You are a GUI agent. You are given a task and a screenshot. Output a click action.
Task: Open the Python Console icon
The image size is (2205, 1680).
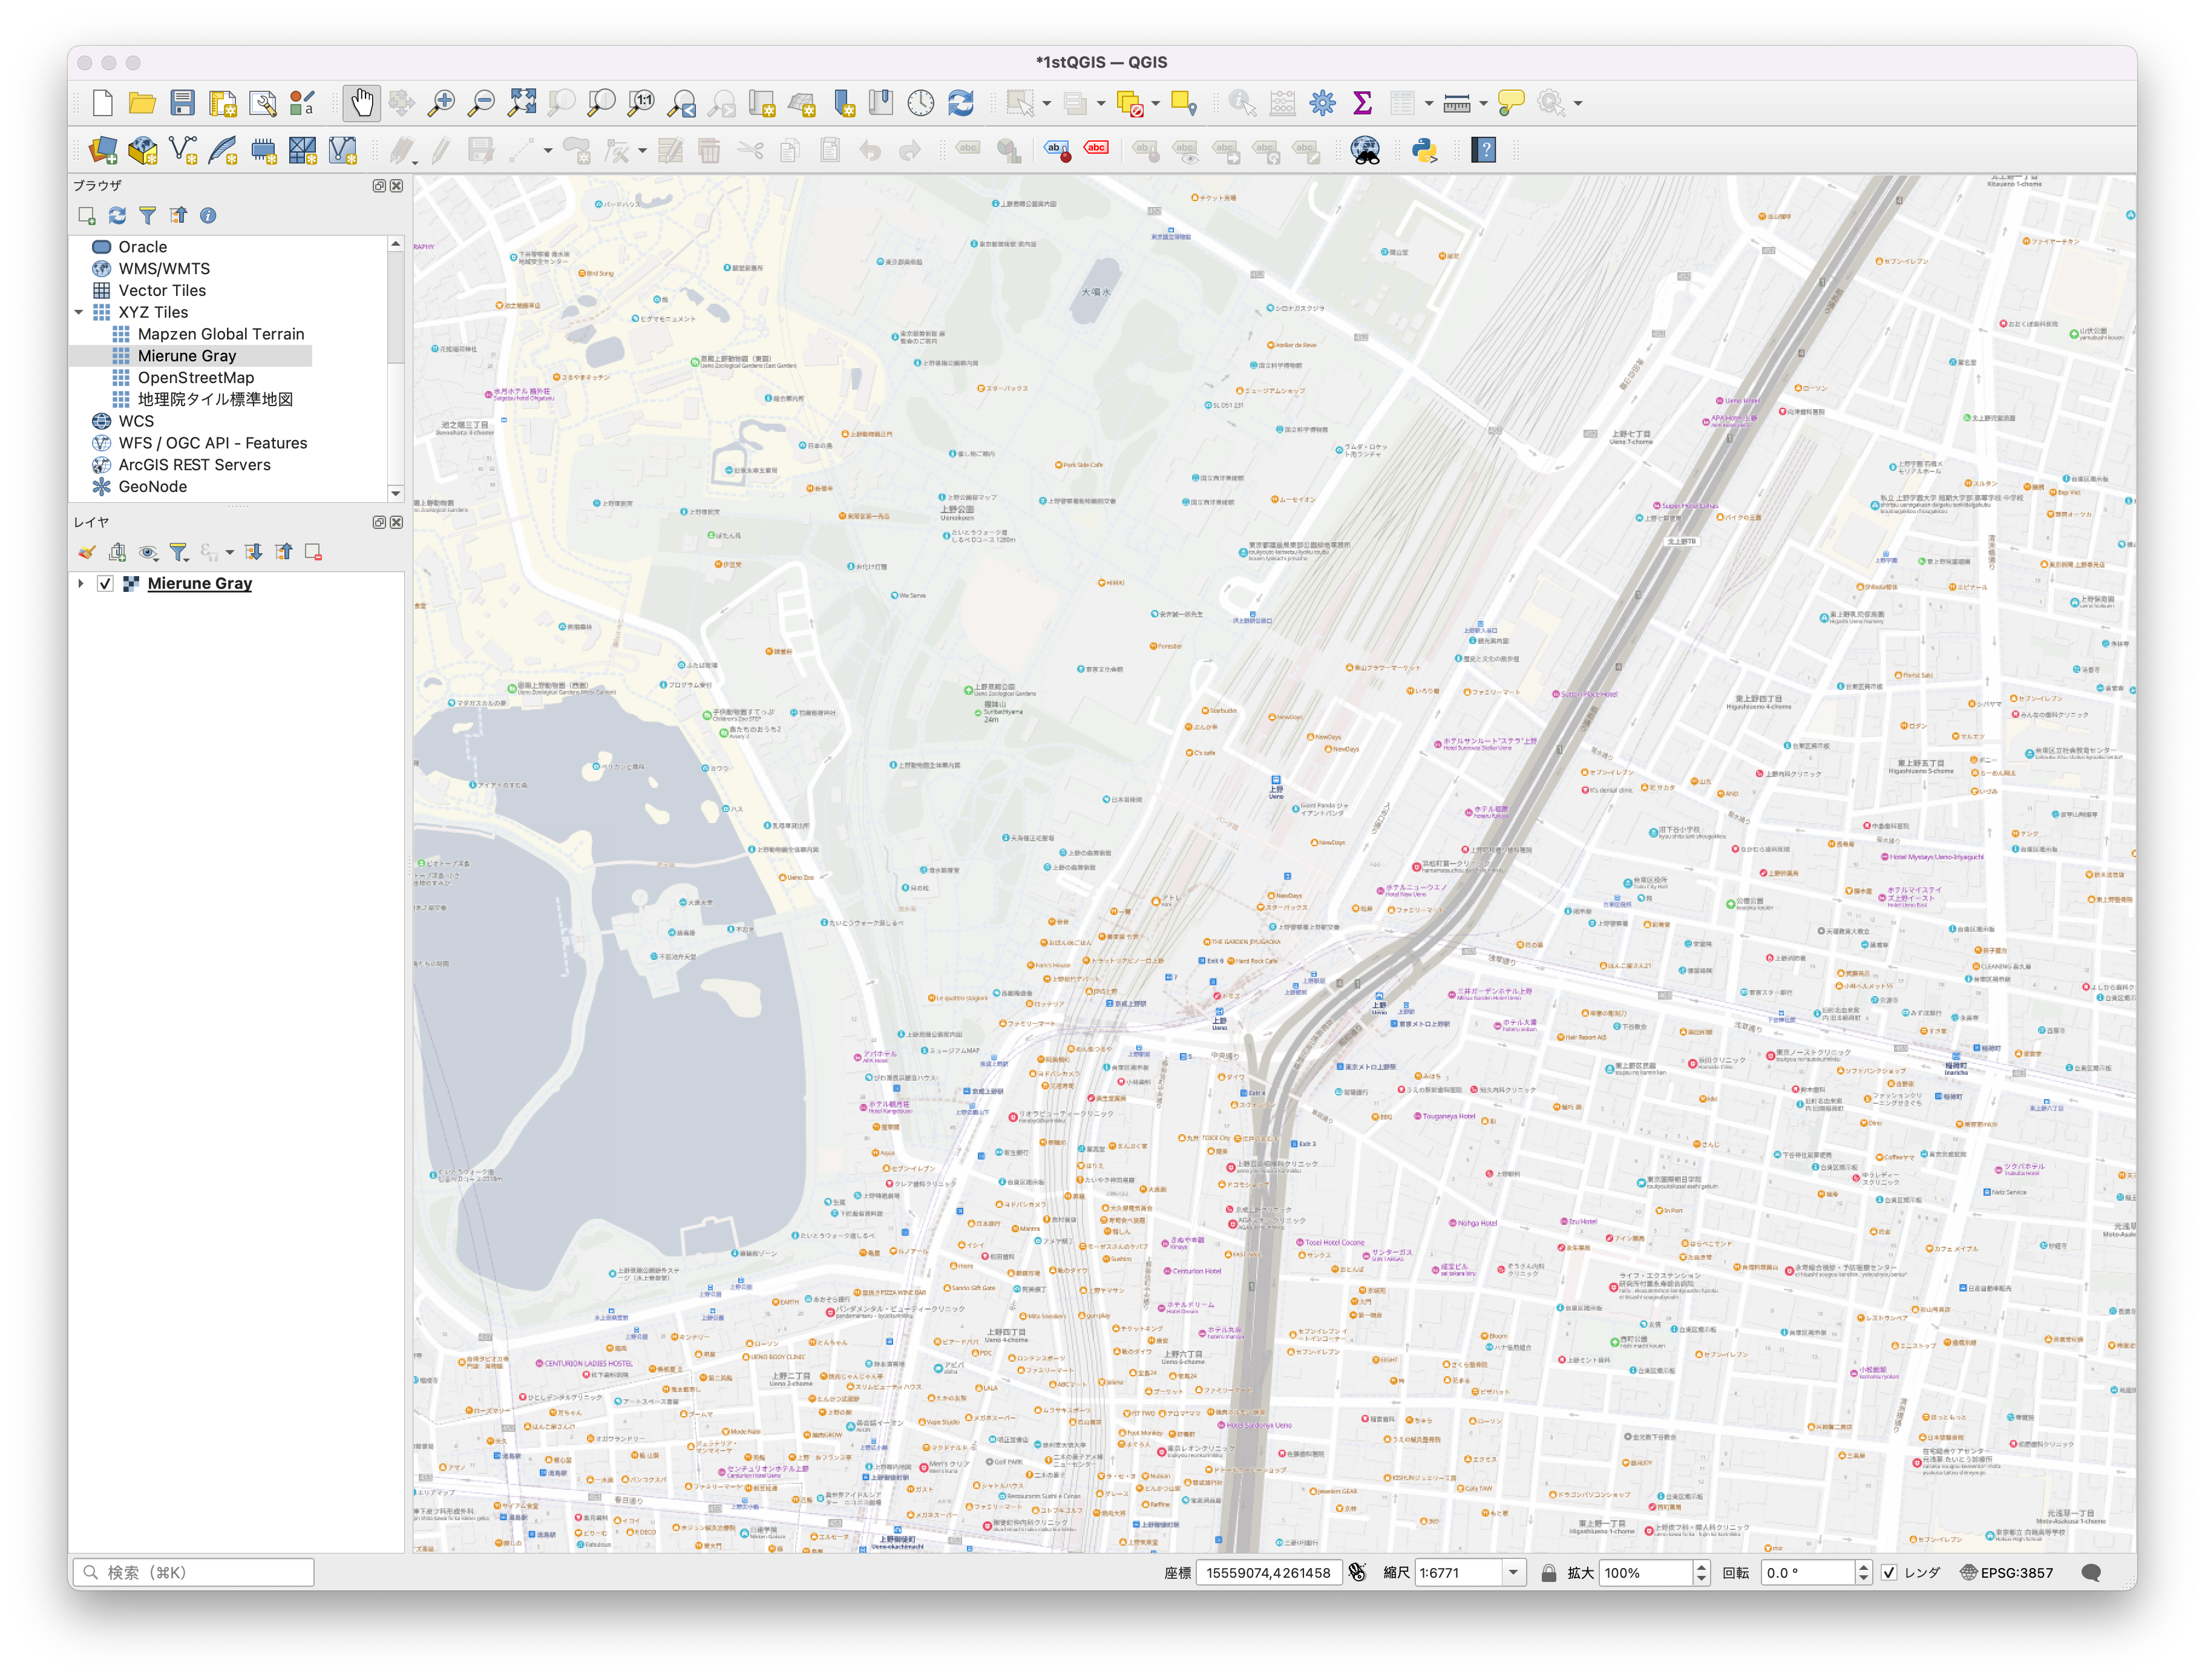(1424, 150)
